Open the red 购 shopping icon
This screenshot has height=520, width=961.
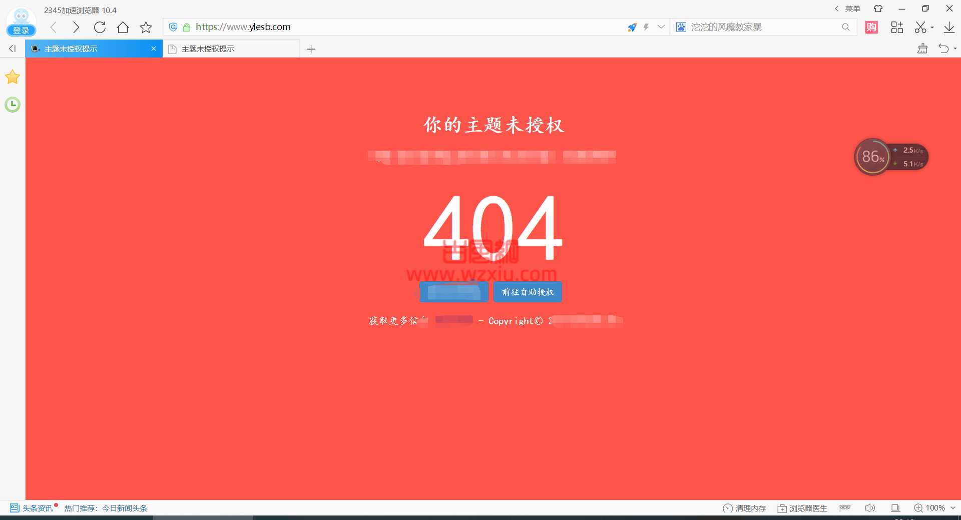tap(871, 27)
